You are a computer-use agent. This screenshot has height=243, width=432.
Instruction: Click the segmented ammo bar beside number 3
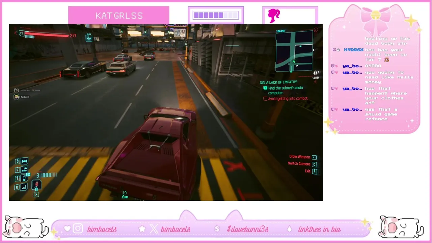click(49, 175)
